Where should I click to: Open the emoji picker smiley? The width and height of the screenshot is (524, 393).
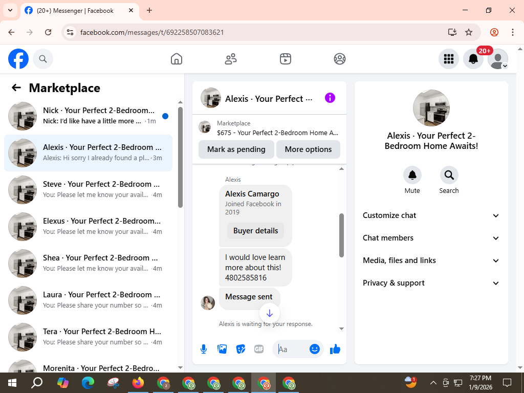pos(315,349)
